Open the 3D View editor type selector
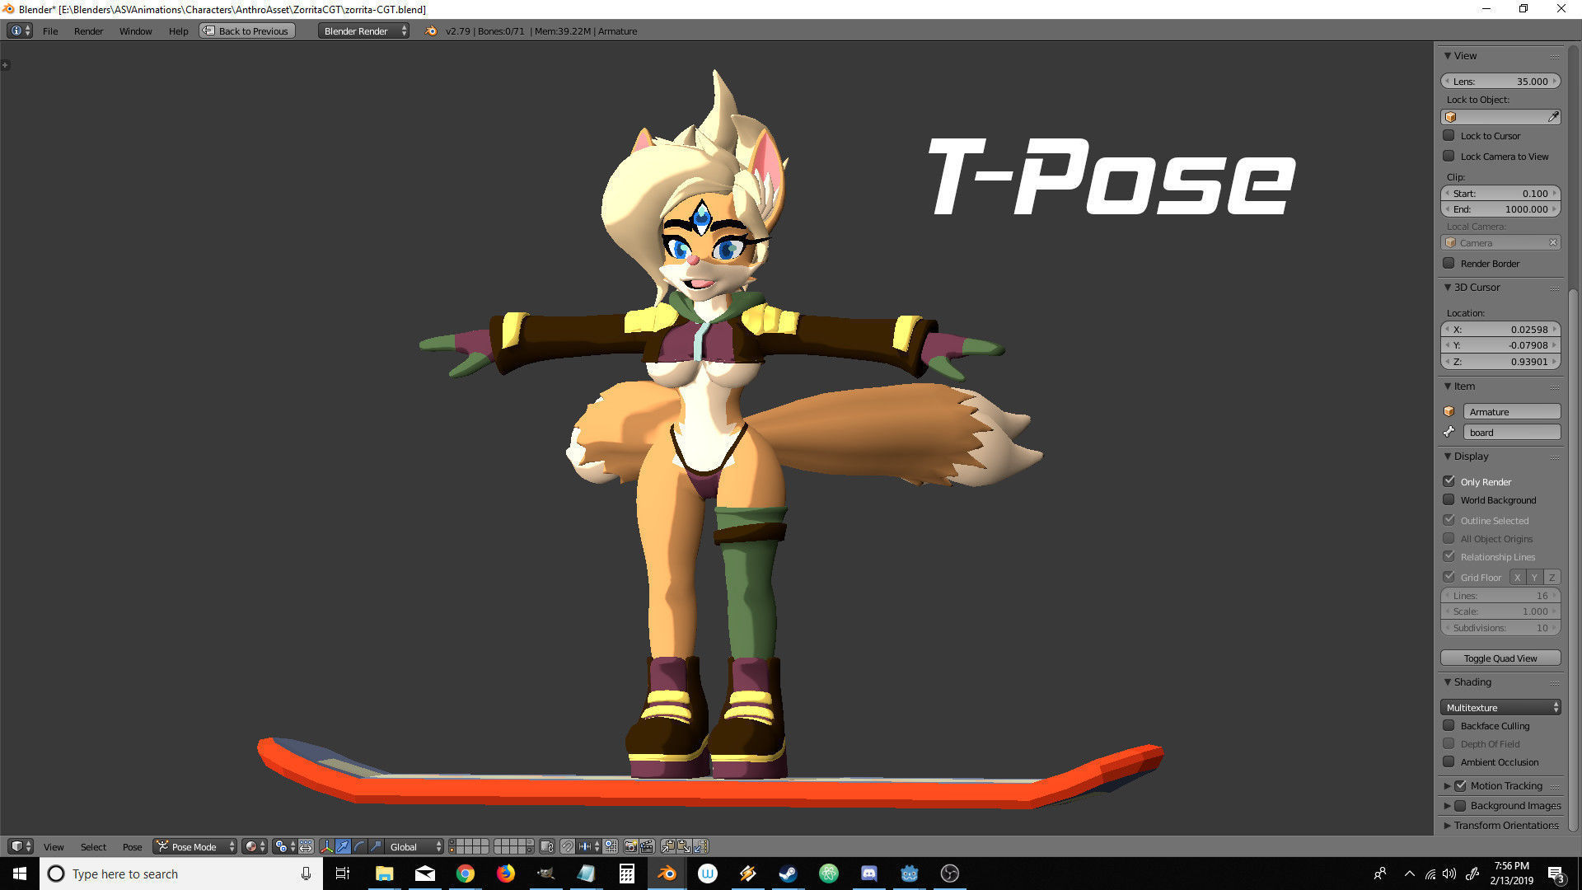 pos(20,846)
